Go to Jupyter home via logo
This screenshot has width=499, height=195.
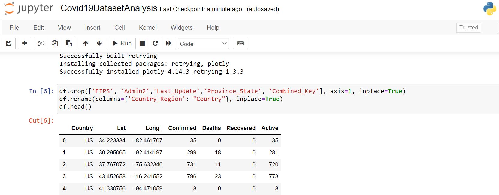pyautogui.click(x=29, y=8)
